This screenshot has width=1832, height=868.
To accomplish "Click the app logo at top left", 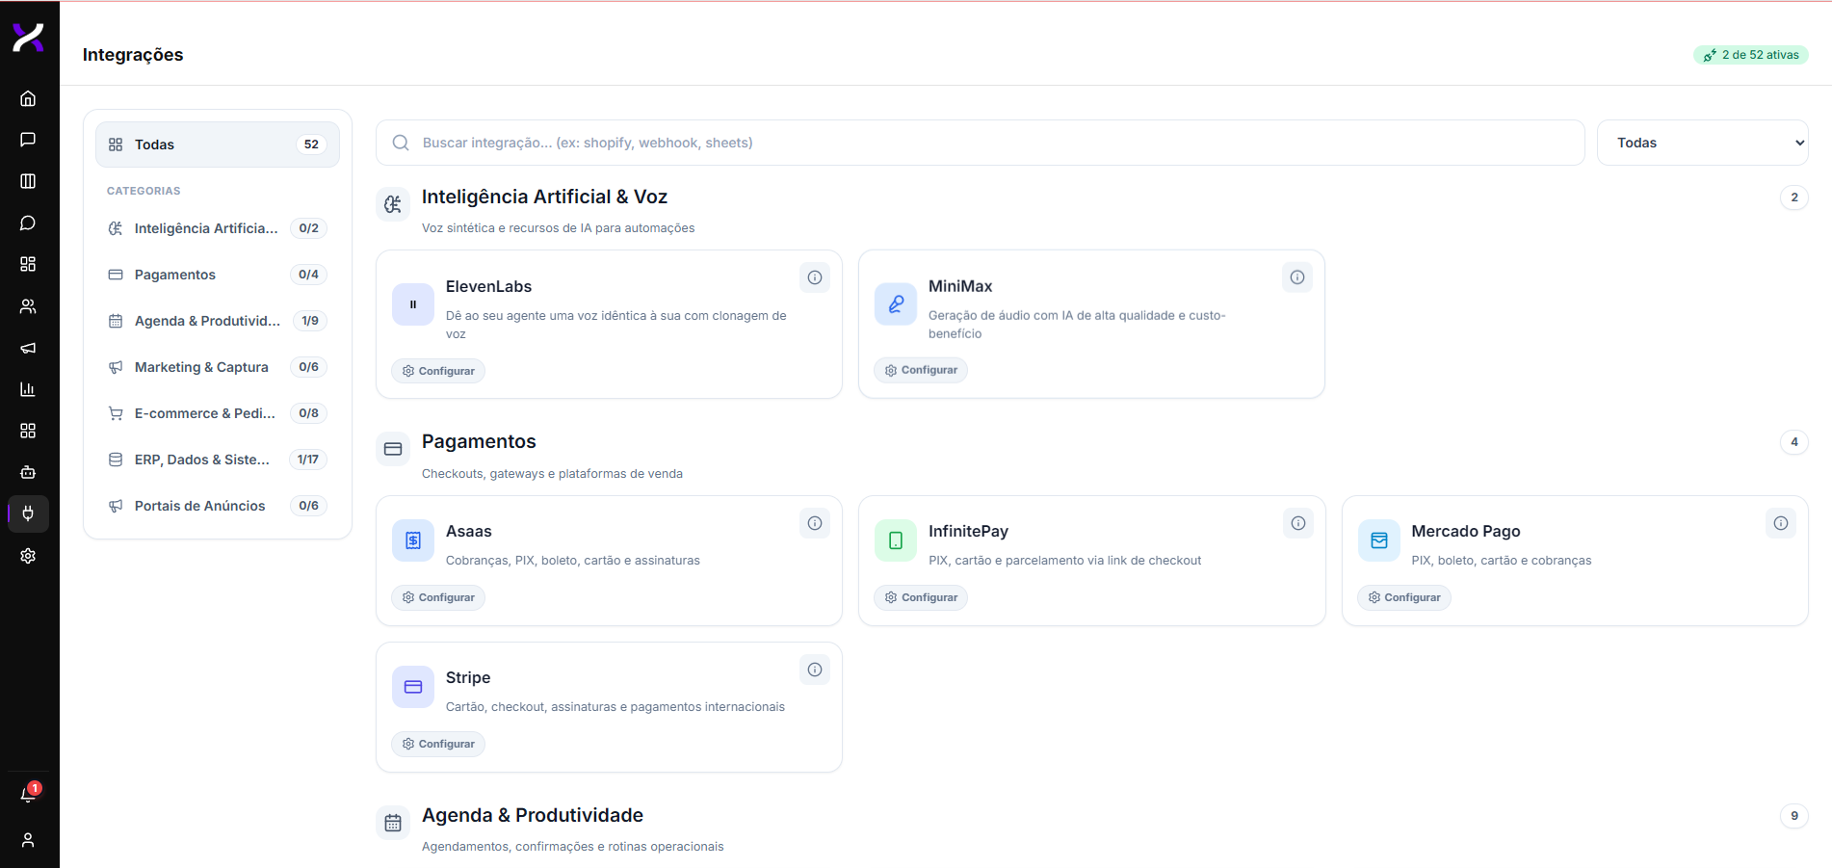I will tap(28, 38).
